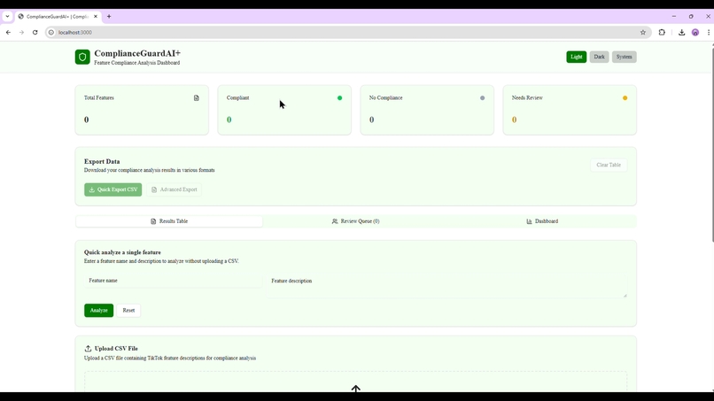The width and height of the screenshot is (714, 401).
Task: Click the green Compliant status dot
Action: click(x=339, y=98)
